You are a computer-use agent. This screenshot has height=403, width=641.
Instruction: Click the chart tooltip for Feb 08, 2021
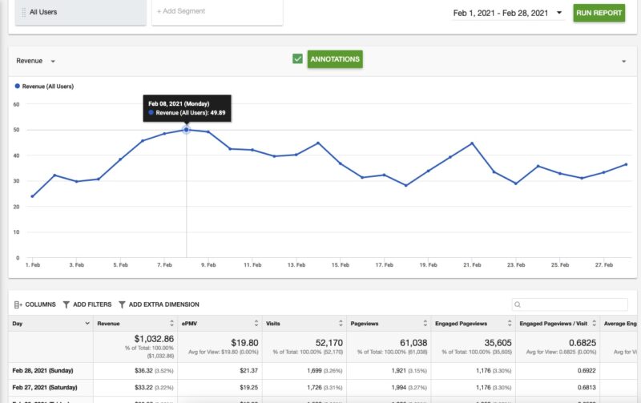tap(187, 108)
